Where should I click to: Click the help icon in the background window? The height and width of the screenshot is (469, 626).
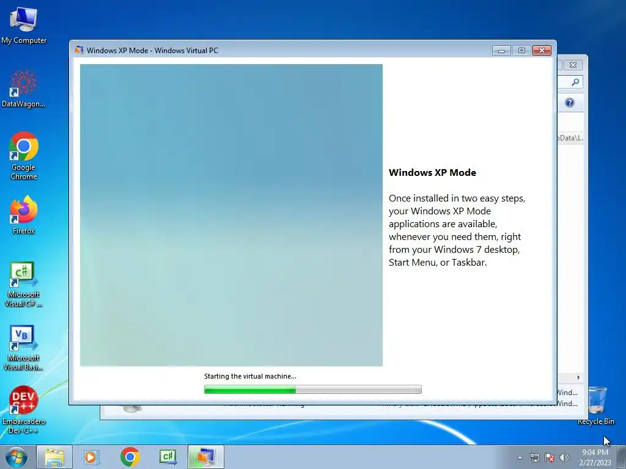coord(570,103)
